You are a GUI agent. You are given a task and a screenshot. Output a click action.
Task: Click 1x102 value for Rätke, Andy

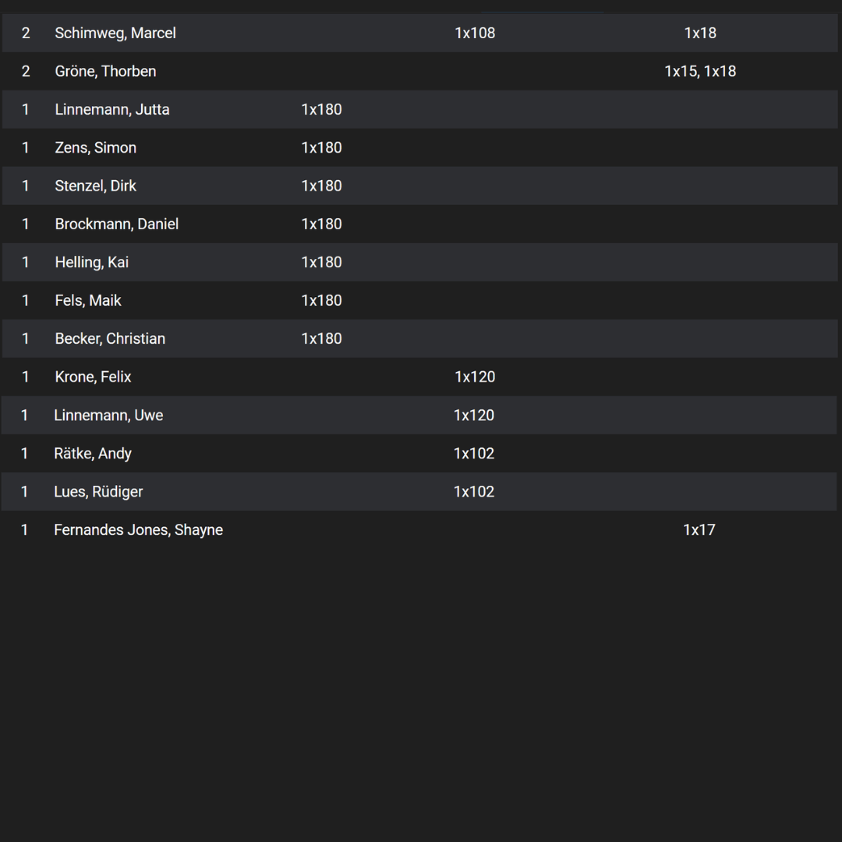474,454
